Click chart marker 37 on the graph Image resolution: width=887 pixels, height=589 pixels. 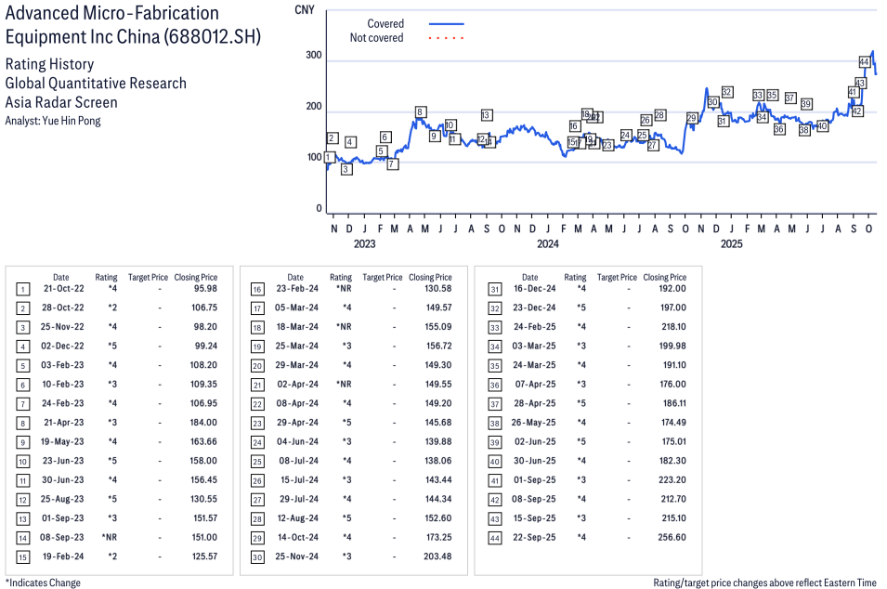790,98
